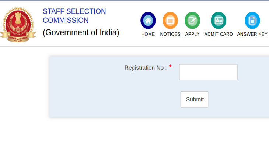Select the green APPLY pencil icon
Image resolution: width=269 pixels, height=154 pixels.
tap(192, 20)
